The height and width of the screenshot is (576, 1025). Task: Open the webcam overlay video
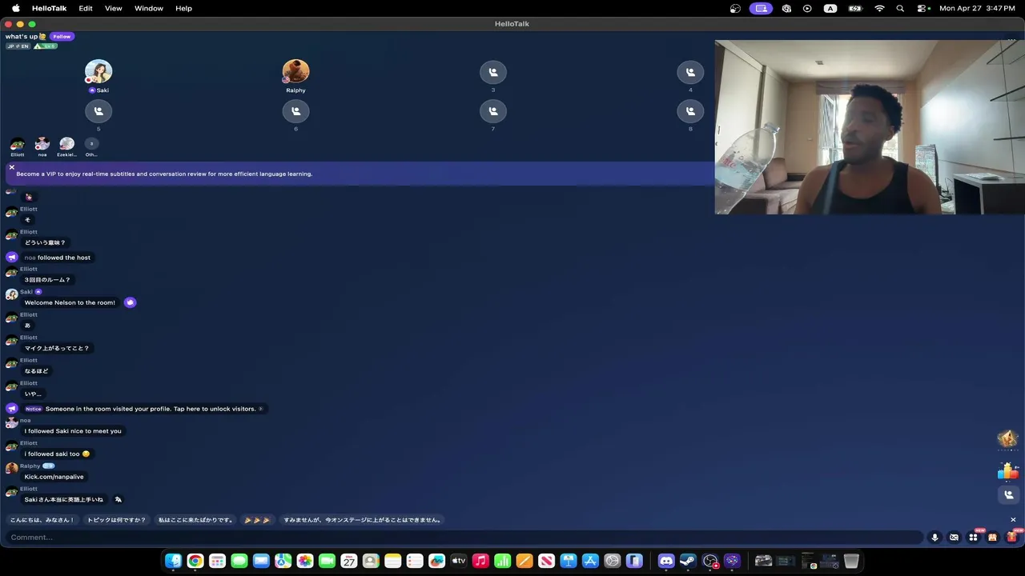pyautogui.click(x=870, y=127)
